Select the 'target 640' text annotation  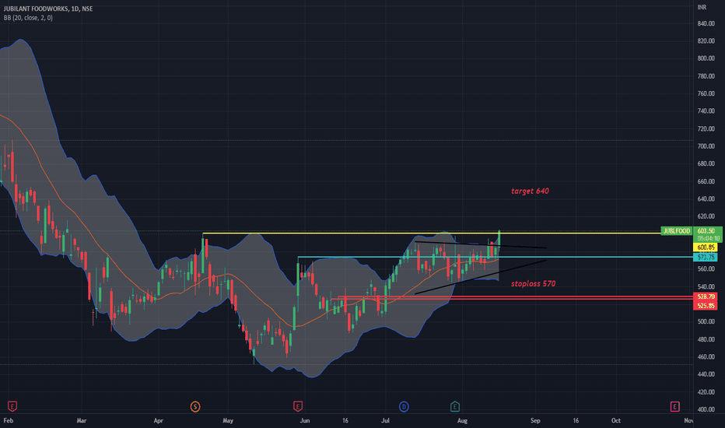click(530, 191)
